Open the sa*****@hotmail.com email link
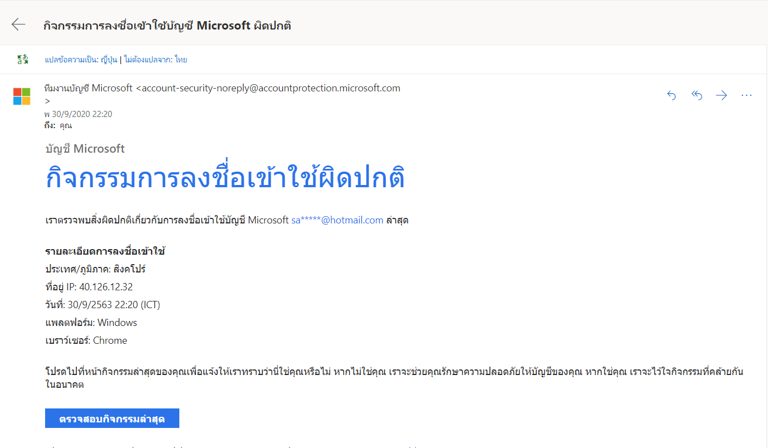The width and height of the screenshot is (768, 448). tap(337, 220)
